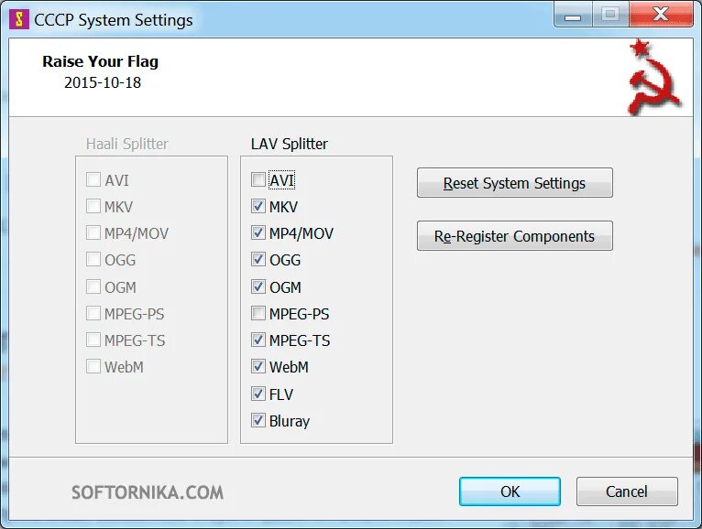Uncheck MPEG-TS under LAV Splitter
The image size is (702, 529).
tap(258, 340)
